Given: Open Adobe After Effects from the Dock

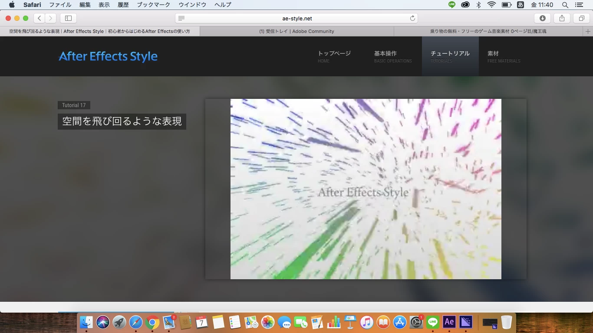Looking at the screenshot, I should 449,322.
